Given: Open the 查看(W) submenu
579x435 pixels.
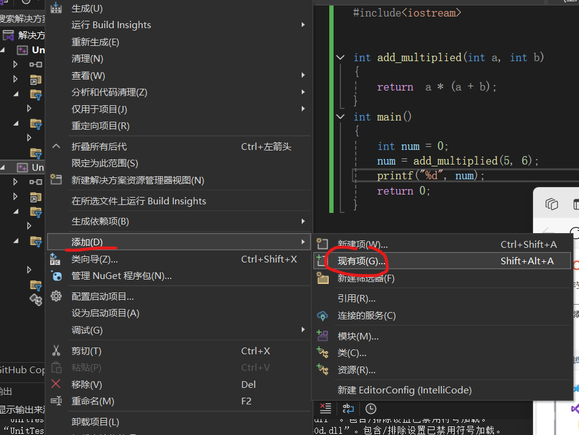Looking at the screenshot, I should tap(179, 75).
